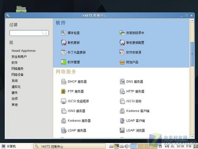Select the 网络设备 group
The width and height of the screenshot is (198, 149).
coord(17,75)
